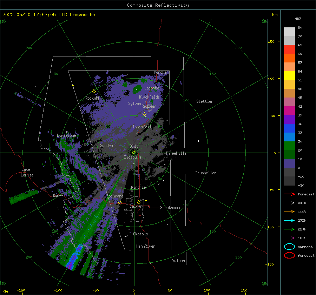
Task: Click the white 04DK arrow icon
Action: tap(289, 203)
